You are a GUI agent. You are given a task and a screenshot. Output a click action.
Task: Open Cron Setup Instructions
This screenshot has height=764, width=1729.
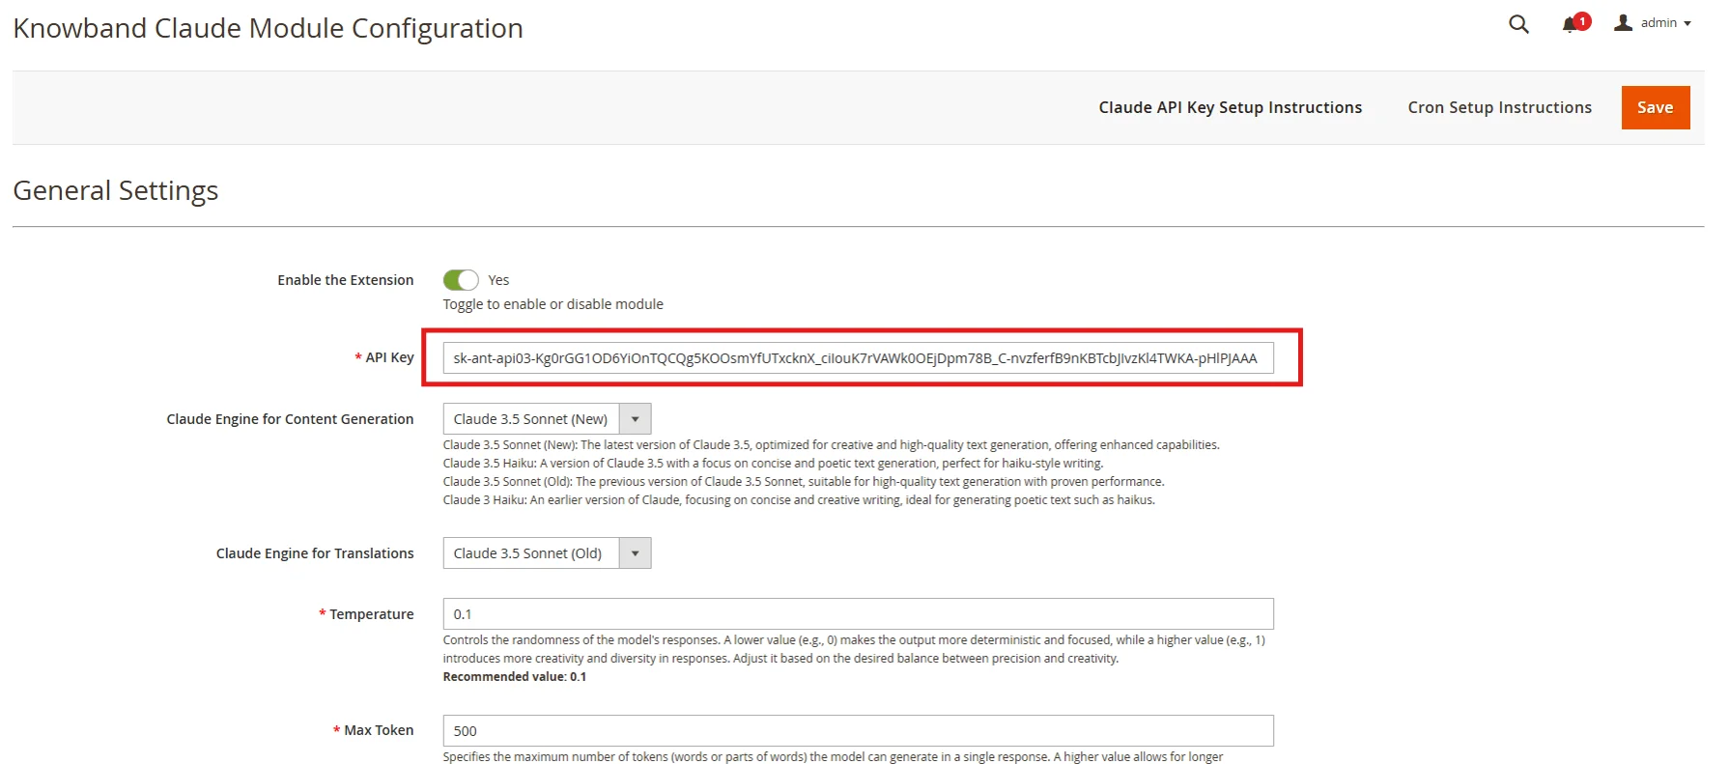click(1499, 107)
